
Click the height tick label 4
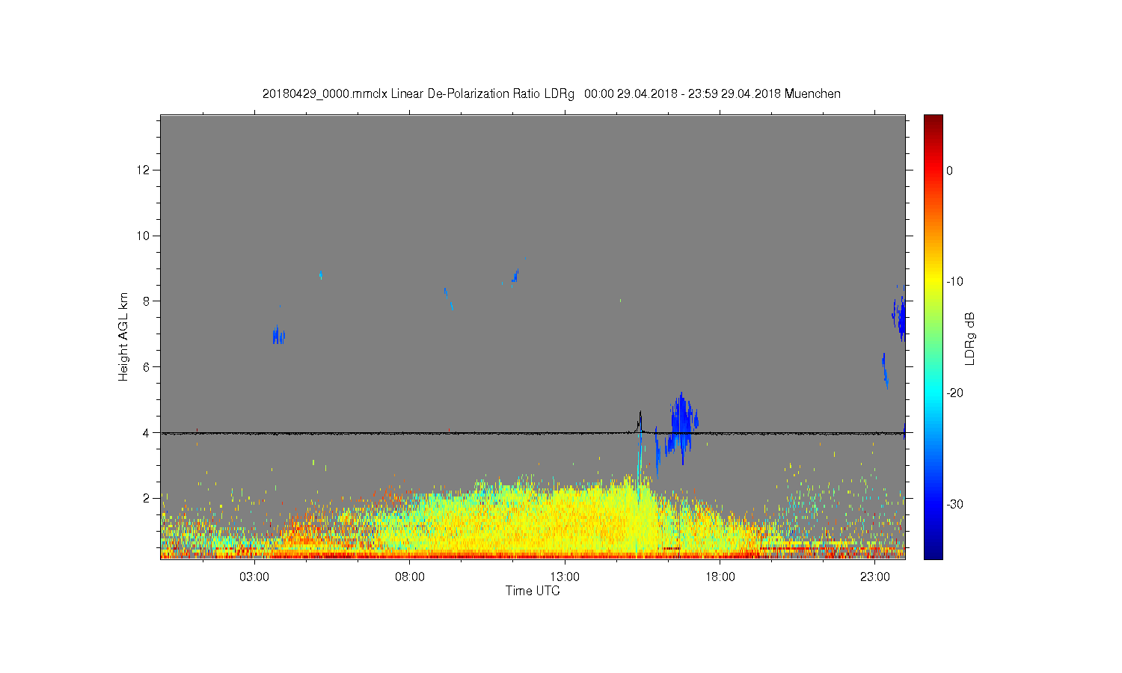pyautogui.click(x=147, y=432)
